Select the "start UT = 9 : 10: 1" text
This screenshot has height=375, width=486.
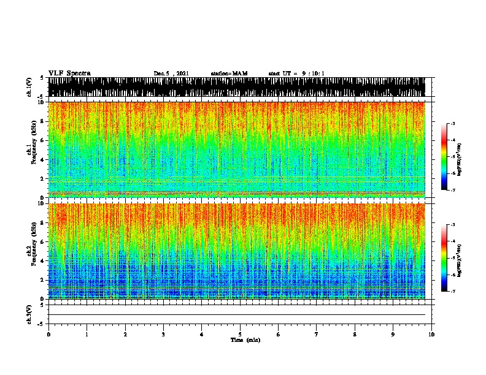296,74
